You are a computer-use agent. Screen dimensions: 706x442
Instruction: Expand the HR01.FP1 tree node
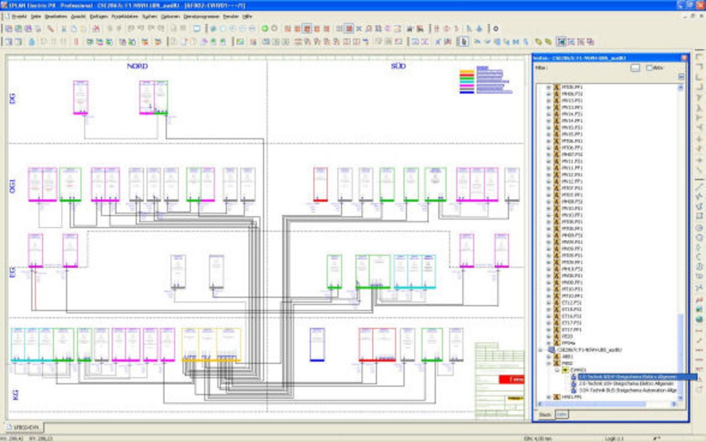click(x=549, y=397)
